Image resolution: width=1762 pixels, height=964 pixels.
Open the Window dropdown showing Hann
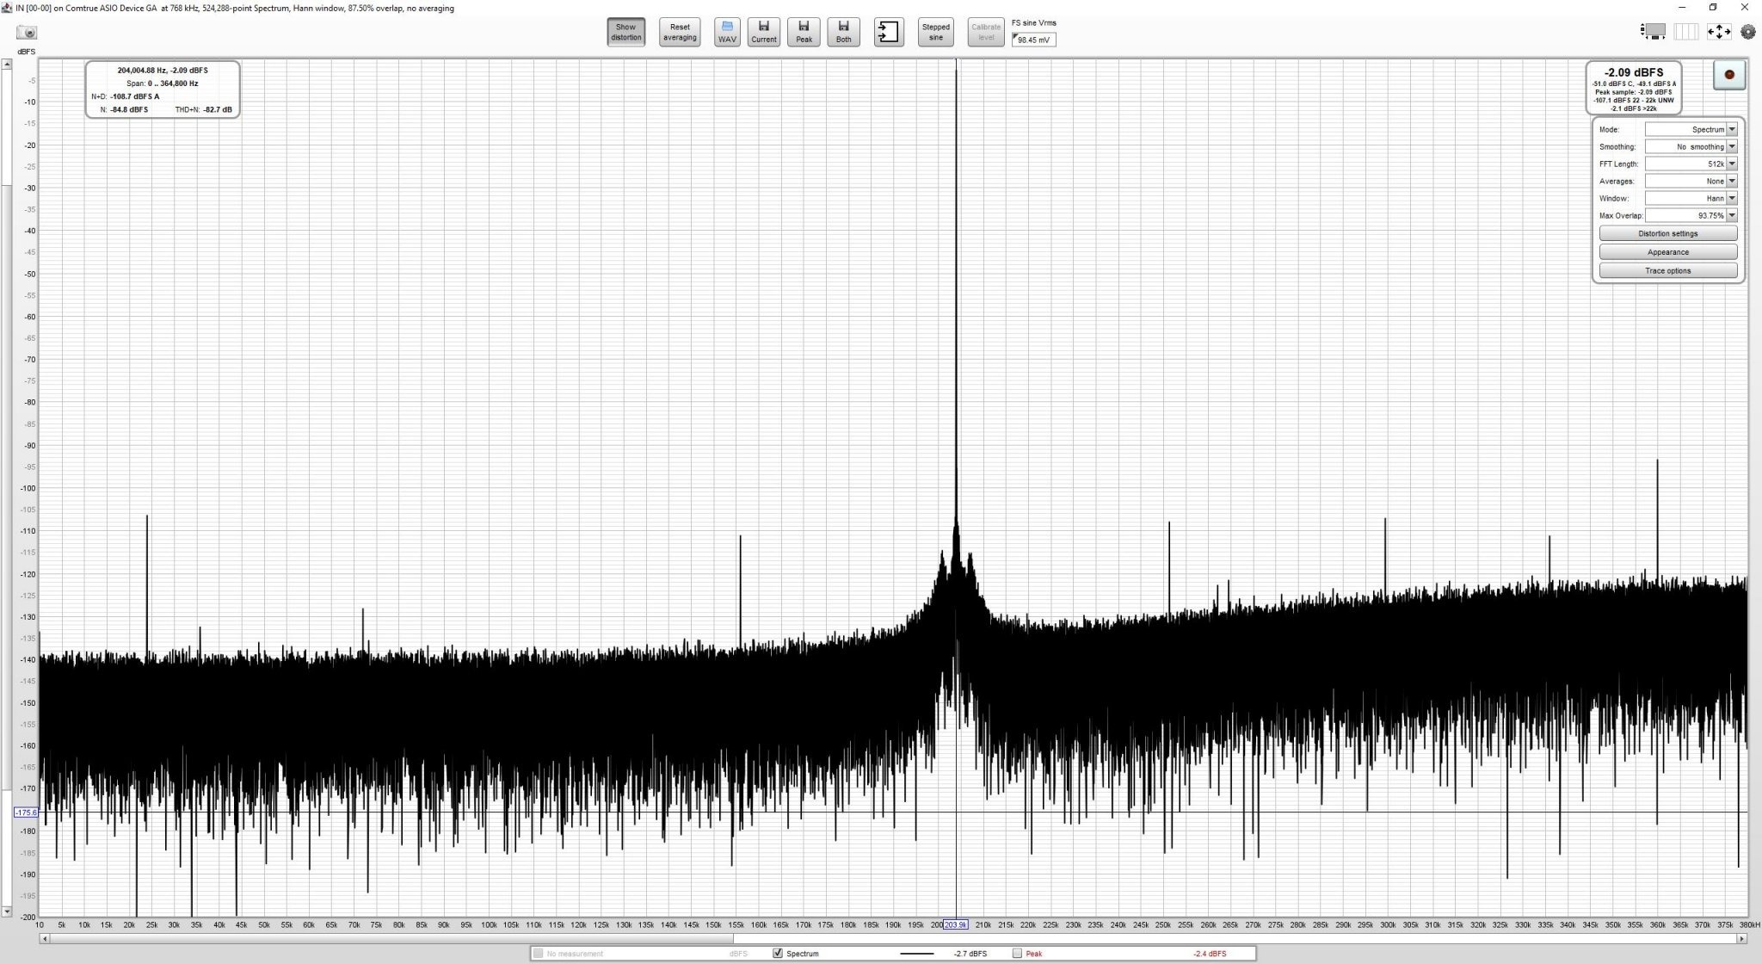click(x=1691, y=198)
